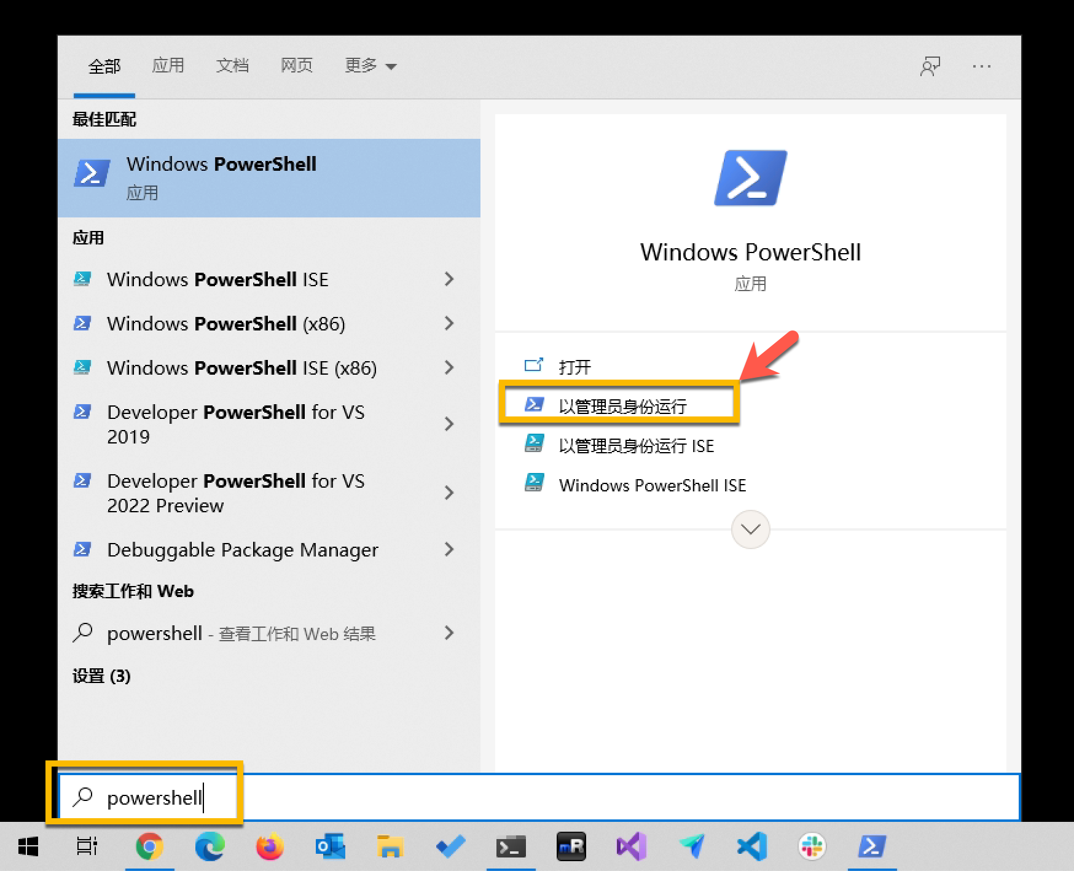Open Microsoft To Do checkmark icon
1074x871 pixels.
[450, 847]
